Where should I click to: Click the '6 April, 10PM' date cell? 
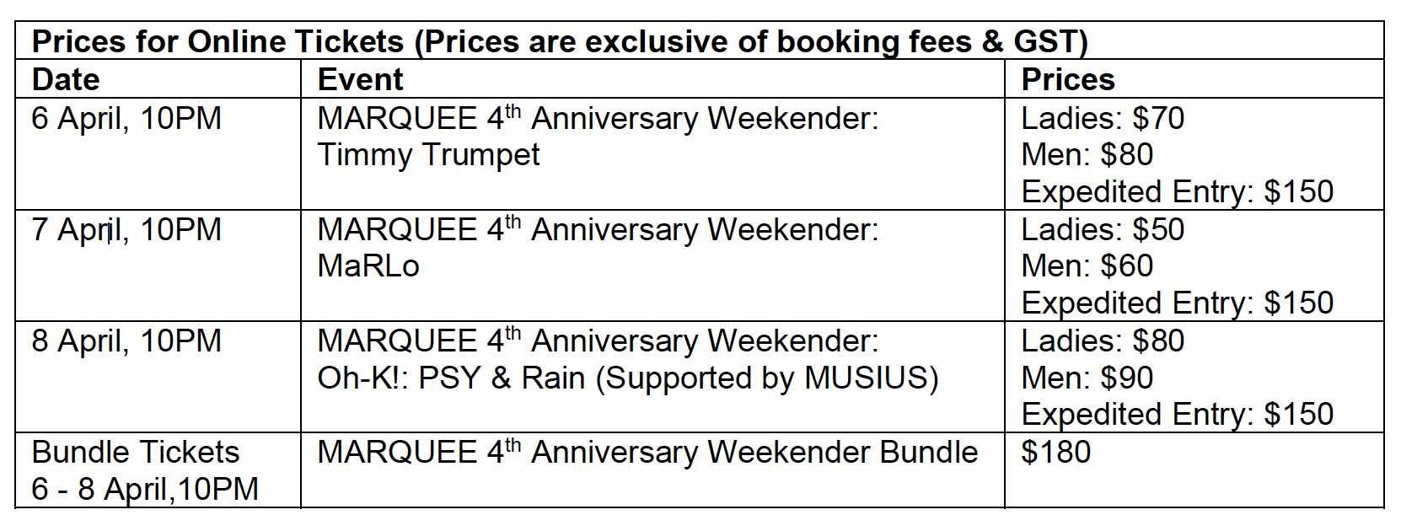(x=126, y=119)
